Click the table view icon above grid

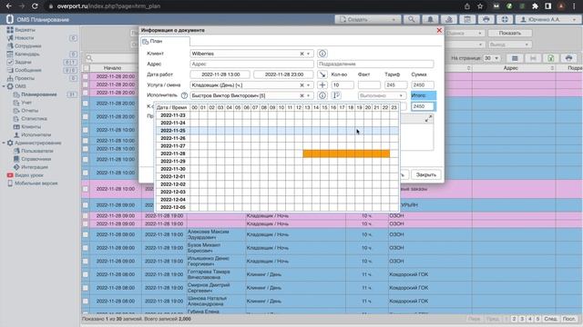[x=515, y=58]
